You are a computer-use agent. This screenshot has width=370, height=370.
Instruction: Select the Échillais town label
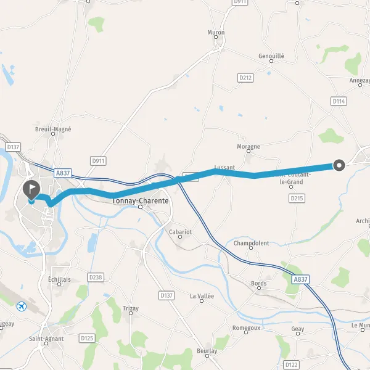(59, 279)
